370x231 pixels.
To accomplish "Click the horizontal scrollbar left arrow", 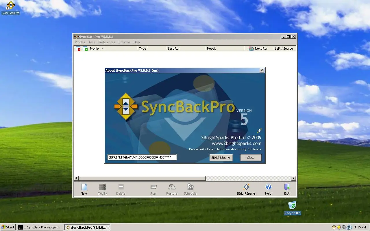I will coord(76,178).
